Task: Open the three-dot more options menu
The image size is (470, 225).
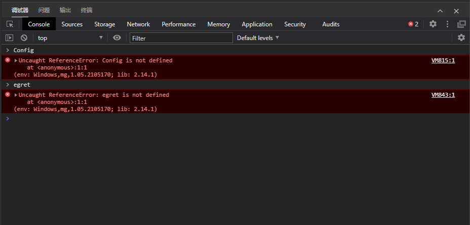Action: pyautogui.click(x=448, y=24)
